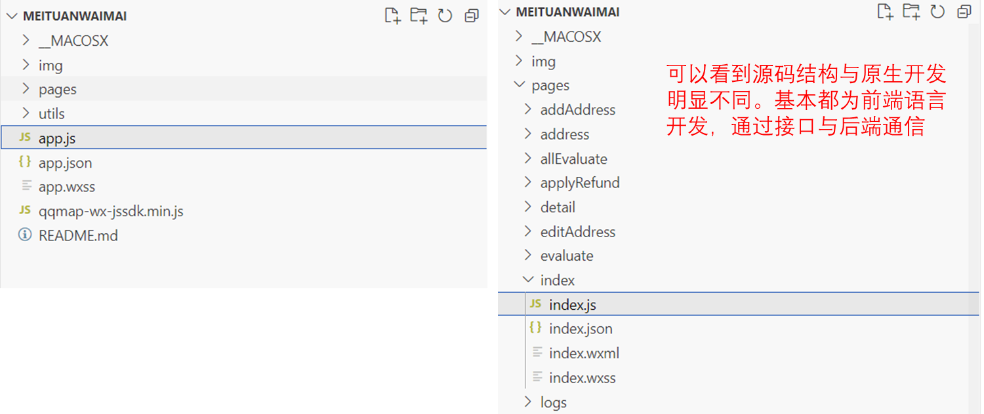Click the file icon beside app.wxss
This screenshot has width=984, height=414.
click(26, 186)
